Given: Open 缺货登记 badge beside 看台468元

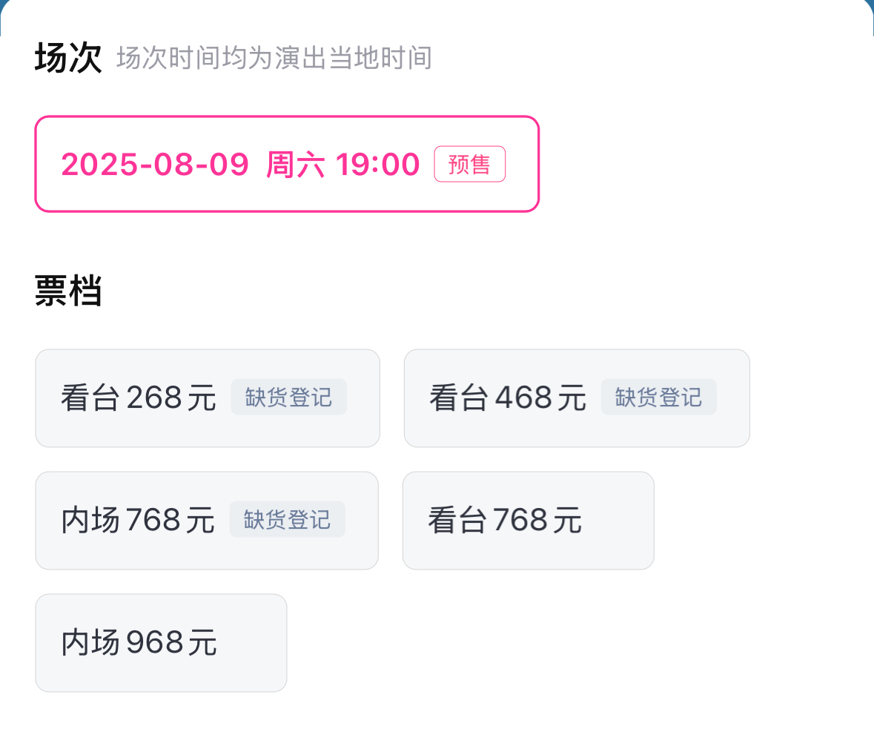Looking at the screenshot, I should (658, 398).
